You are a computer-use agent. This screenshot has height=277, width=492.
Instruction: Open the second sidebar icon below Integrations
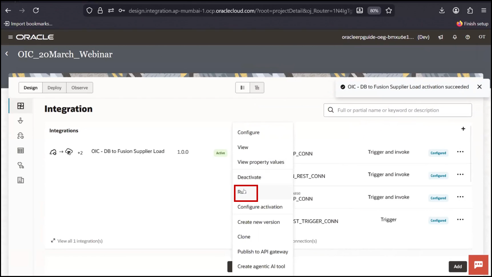[20, 121]
